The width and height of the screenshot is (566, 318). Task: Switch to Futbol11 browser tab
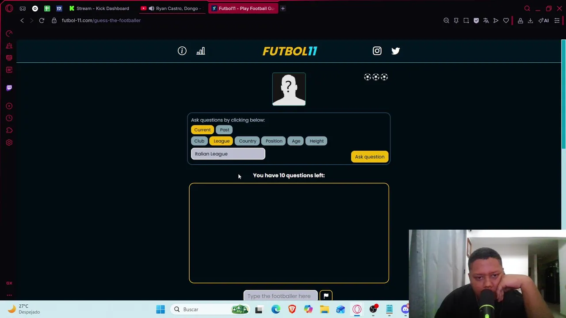(243, 8)
